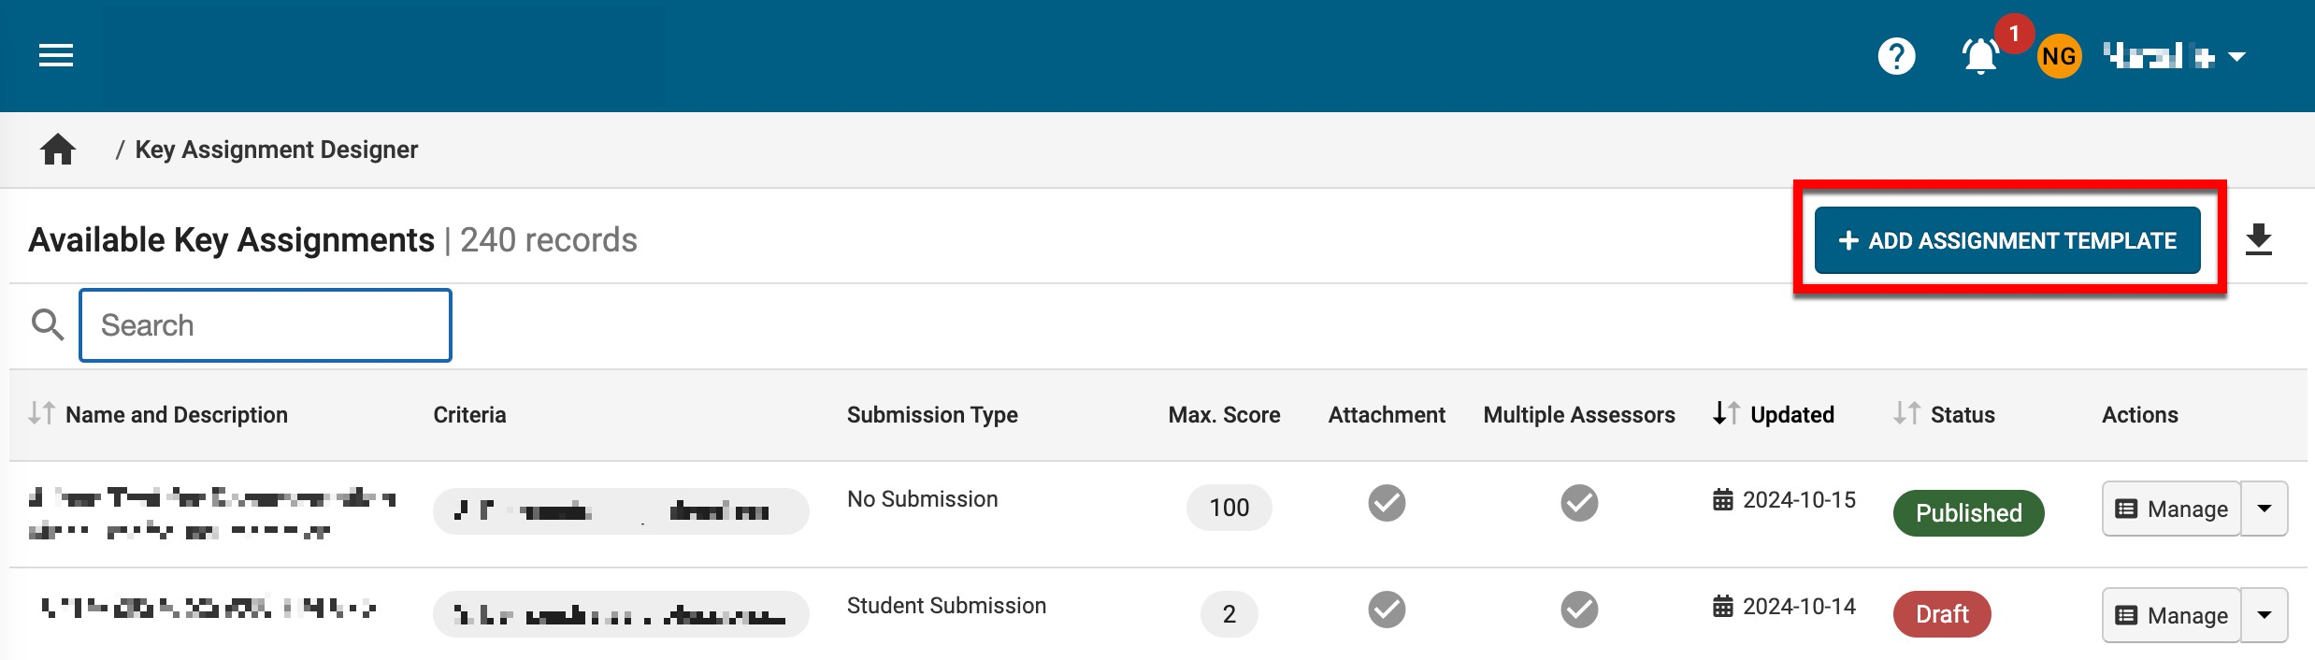Screen dimensions: 2315x660
Task: Focus the Search input field
Action: 266,325
